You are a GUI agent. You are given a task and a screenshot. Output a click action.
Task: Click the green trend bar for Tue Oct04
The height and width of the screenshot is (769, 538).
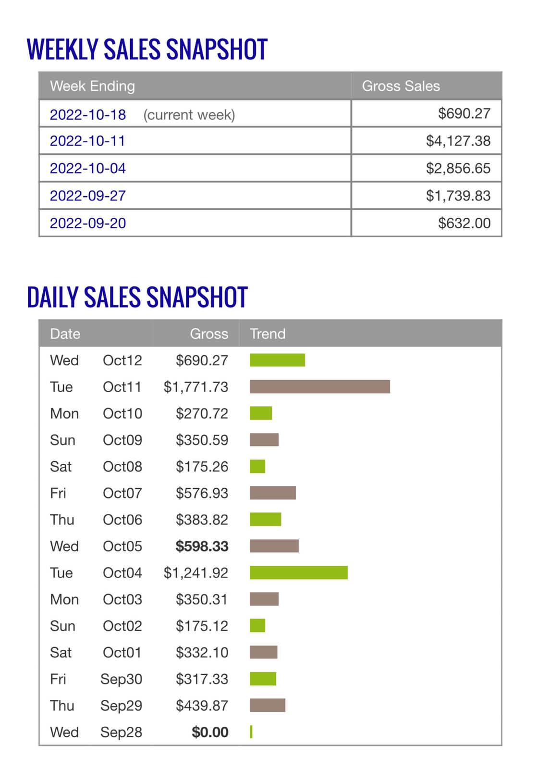tap(299, 572)
